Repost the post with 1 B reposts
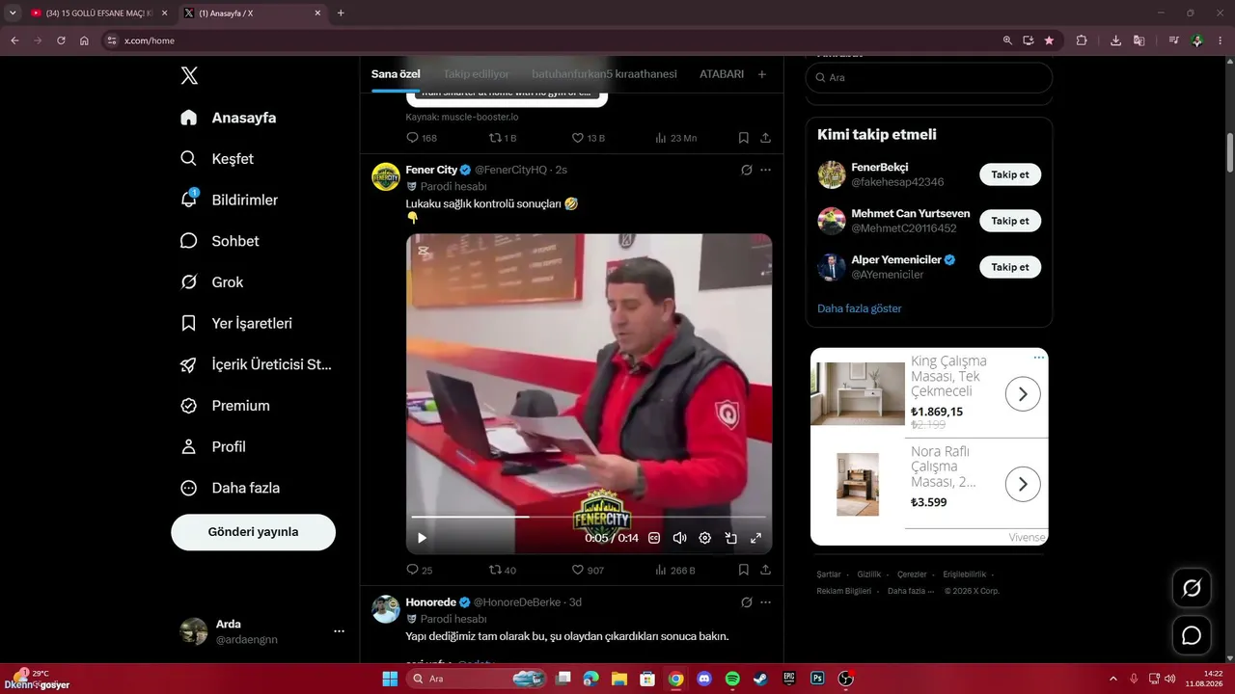 tap(503, 138)
